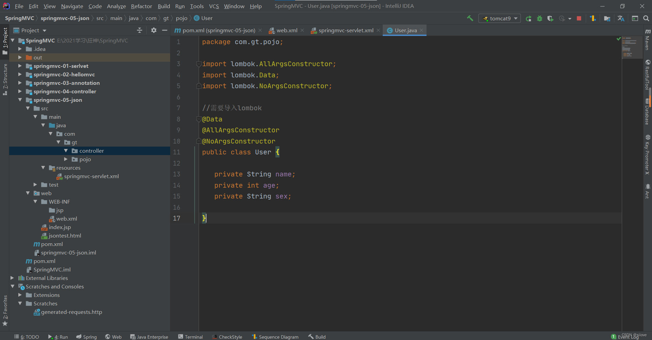The image size is (652, 340).
Task: Open the File menu
Action: [x=19, y=6]
